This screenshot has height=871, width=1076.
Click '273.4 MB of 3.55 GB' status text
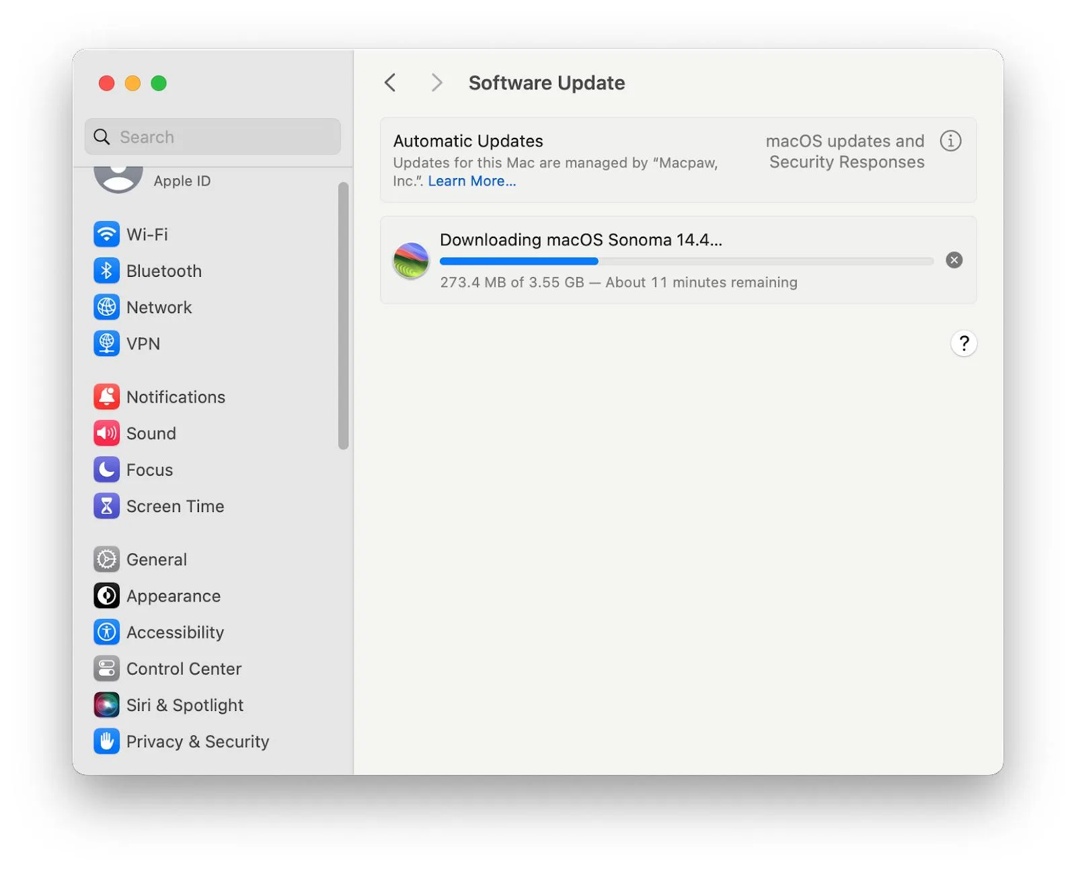tap(512, 282)
